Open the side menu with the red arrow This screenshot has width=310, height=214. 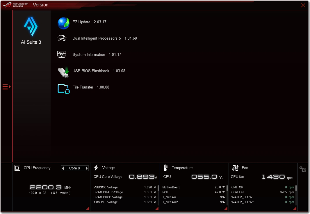6,86
